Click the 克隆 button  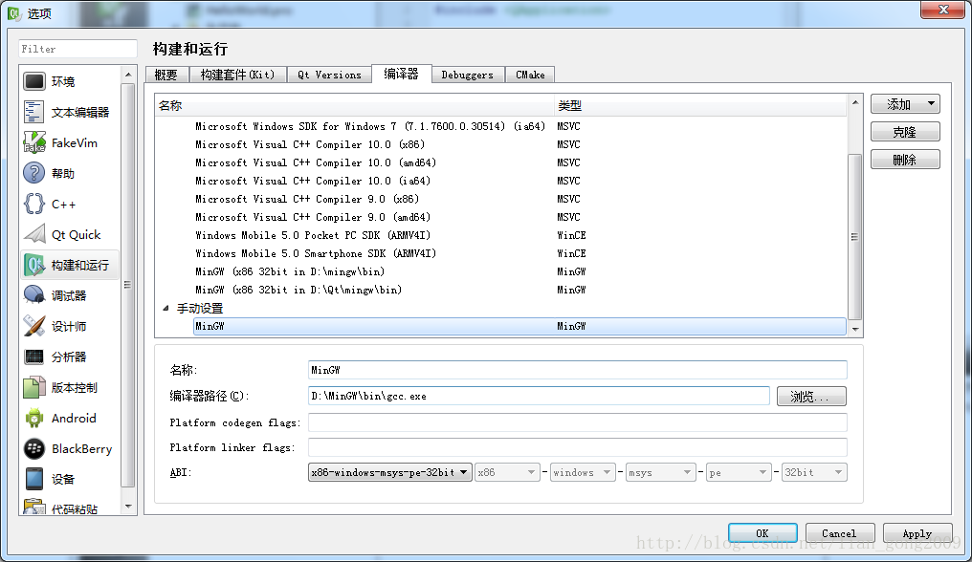click(x=905, y=132)
